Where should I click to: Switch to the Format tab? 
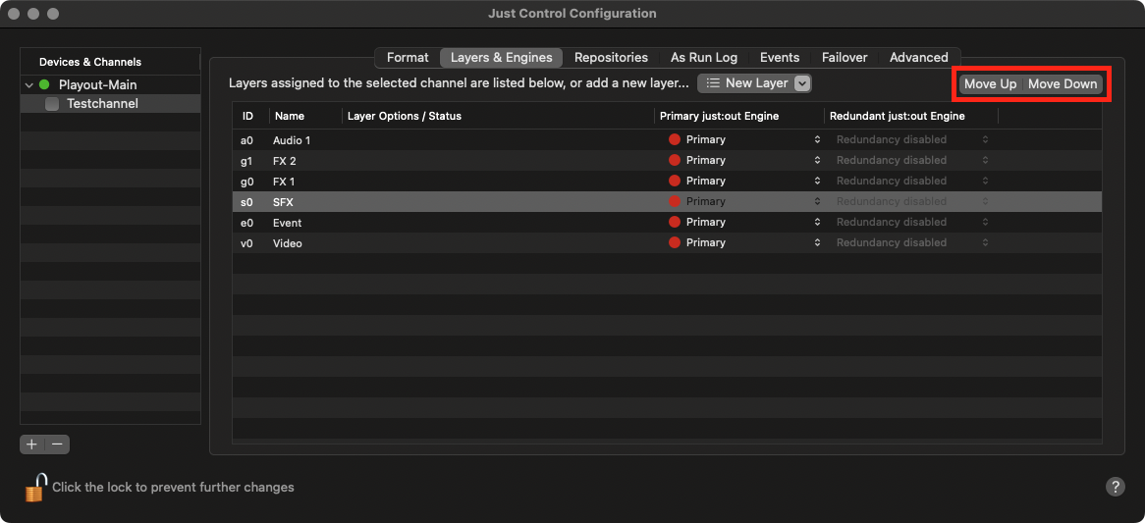tap(408, 58)
